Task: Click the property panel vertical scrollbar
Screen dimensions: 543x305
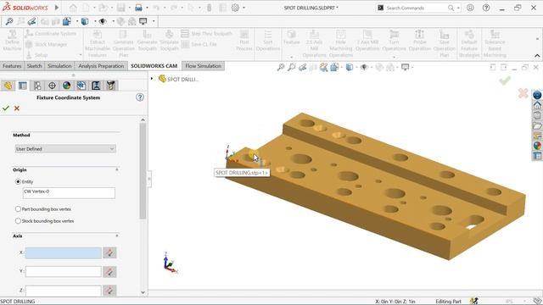Action: coord(143,171)
